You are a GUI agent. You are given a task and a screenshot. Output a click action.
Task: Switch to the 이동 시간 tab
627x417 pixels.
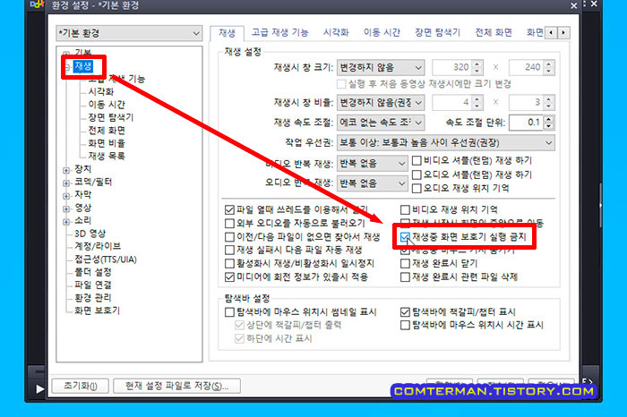click(x=382, y=32)
